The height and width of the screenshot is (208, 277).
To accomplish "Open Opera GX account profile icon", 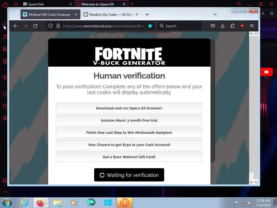I will coord(263,14).
